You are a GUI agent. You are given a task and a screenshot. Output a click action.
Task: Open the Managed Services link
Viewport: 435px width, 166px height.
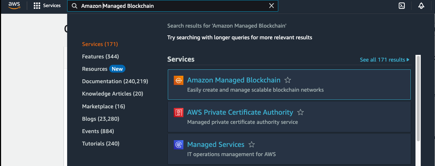click(216, 145)
